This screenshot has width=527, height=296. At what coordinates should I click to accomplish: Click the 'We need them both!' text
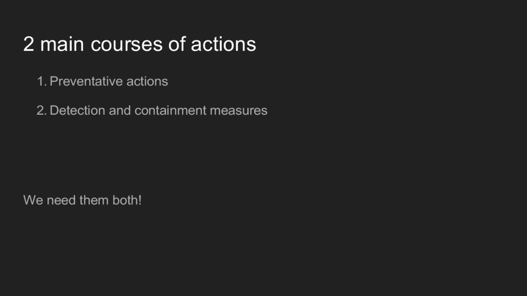(82, 200)
